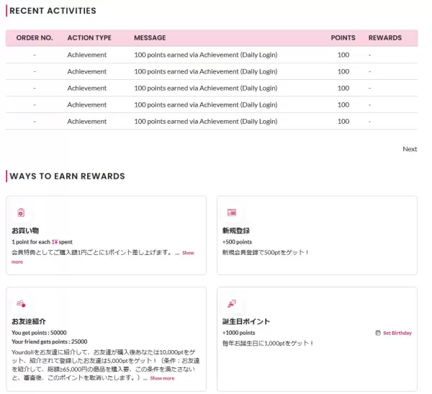Expand Show more in お友達紹介 card
This screenshot has width=432, height=394.
pyautogui.click(x=162, y=378)
